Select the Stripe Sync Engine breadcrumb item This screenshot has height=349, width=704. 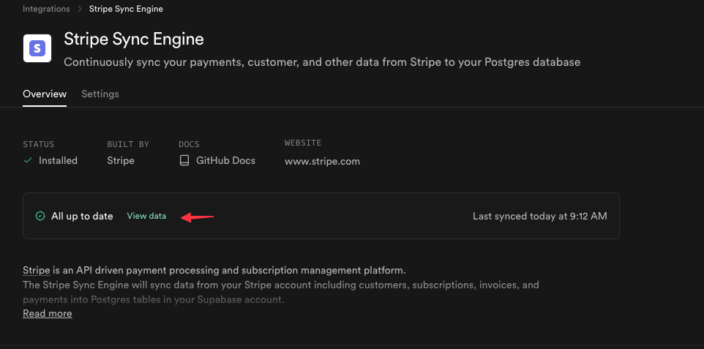pyautogui.click(x=126, y=10)
